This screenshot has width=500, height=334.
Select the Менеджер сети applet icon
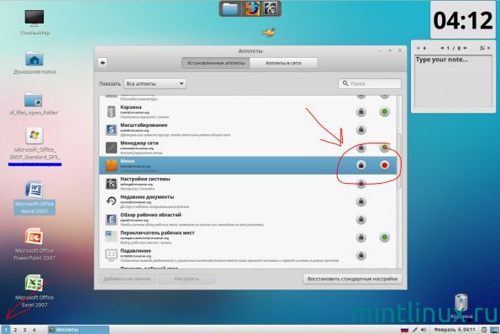click(111, 148)
